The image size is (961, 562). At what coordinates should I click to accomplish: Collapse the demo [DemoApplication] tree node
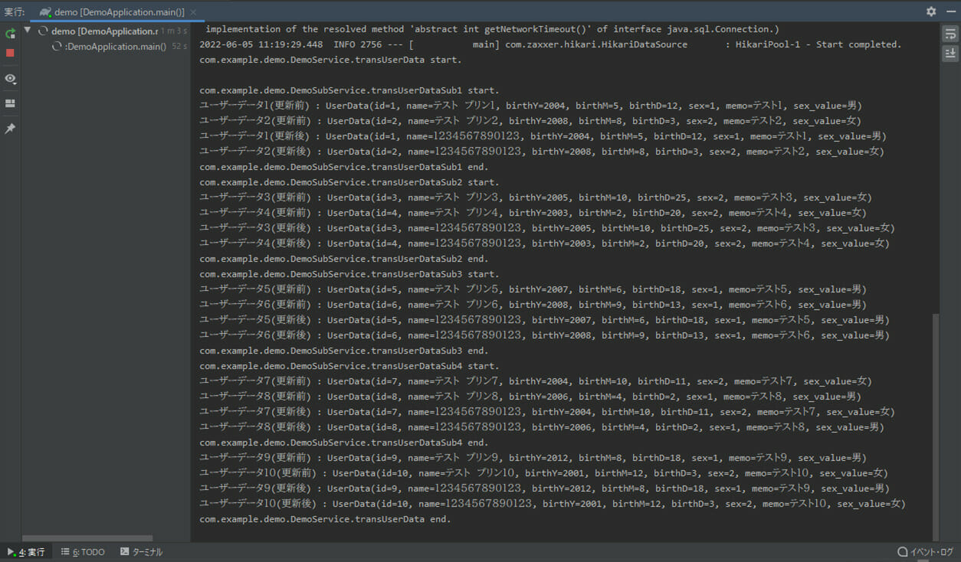coord(28,31)
